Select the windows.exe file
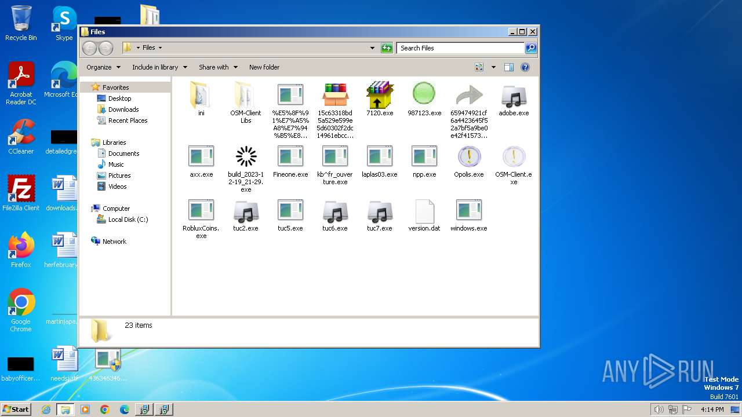 coord(469,215)
